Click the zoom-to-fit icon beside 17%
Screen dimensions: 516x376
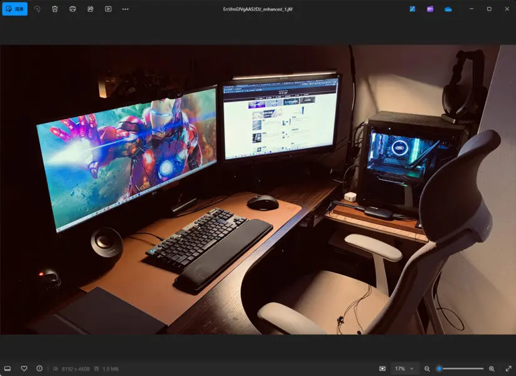[x=382, y=368]
